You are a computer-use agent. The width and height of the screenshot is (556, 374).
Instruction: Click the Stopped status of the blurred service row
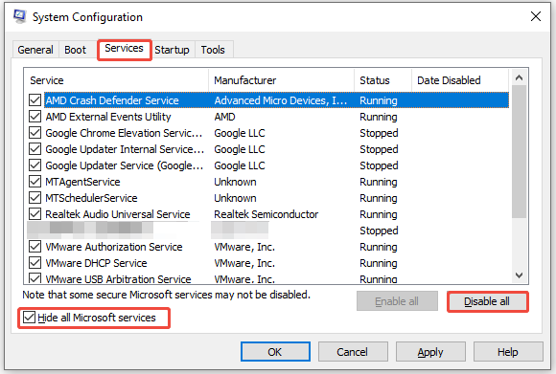tap(379, 231)
